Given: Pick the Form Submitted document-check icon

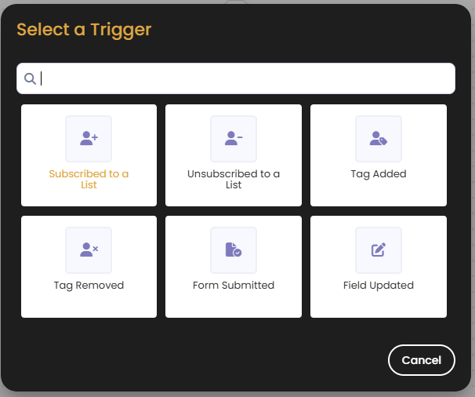Looking at the screenshot, I should click(x=234, y=250).
